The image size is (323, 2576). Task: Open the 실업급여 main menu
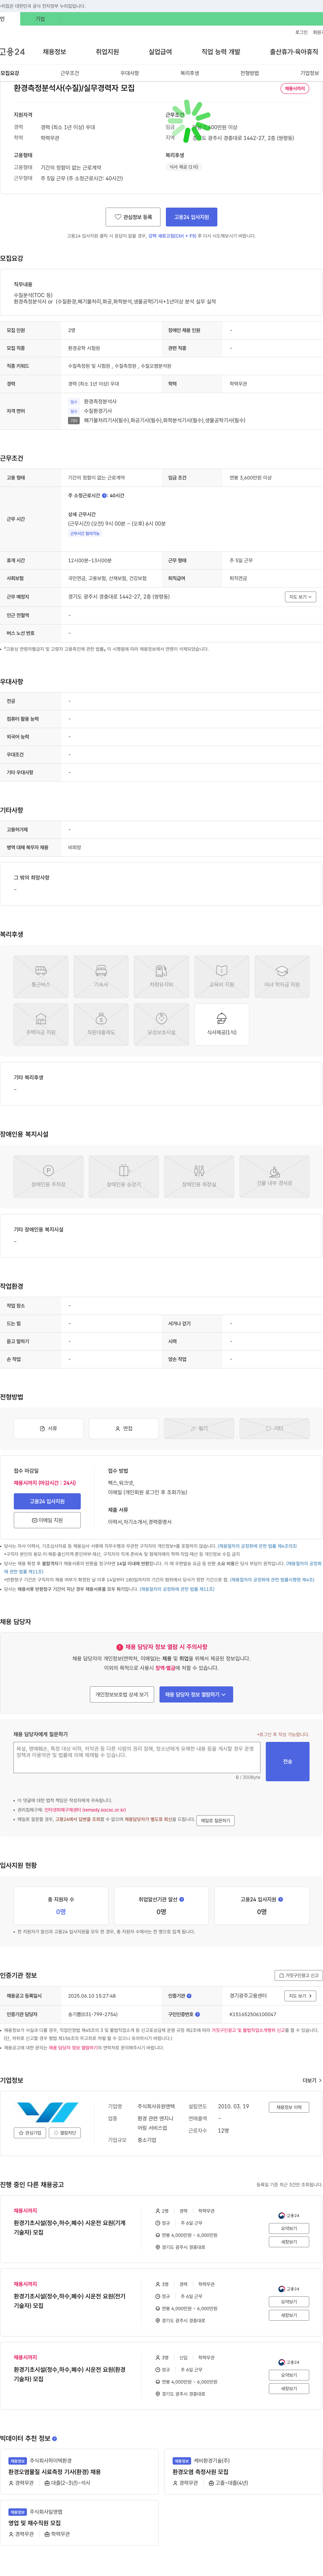(160, 52)
